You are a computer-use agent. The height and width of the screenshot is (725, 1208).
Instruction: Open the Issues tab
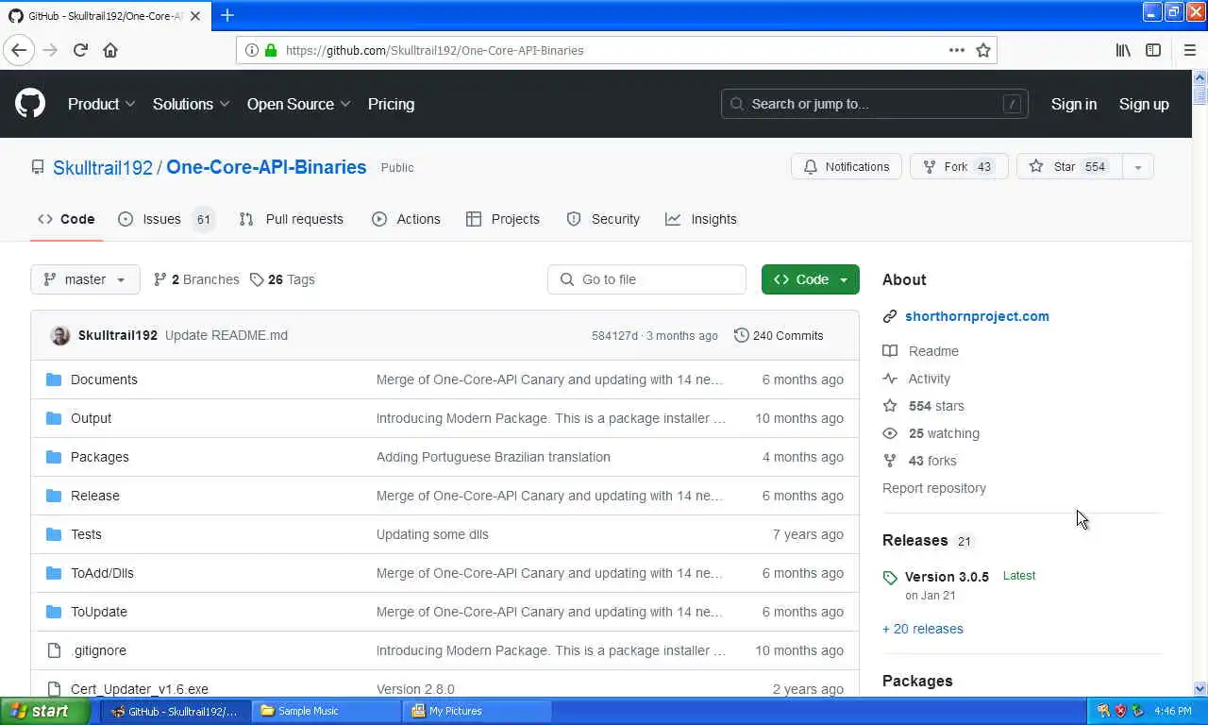pos(166,219)
